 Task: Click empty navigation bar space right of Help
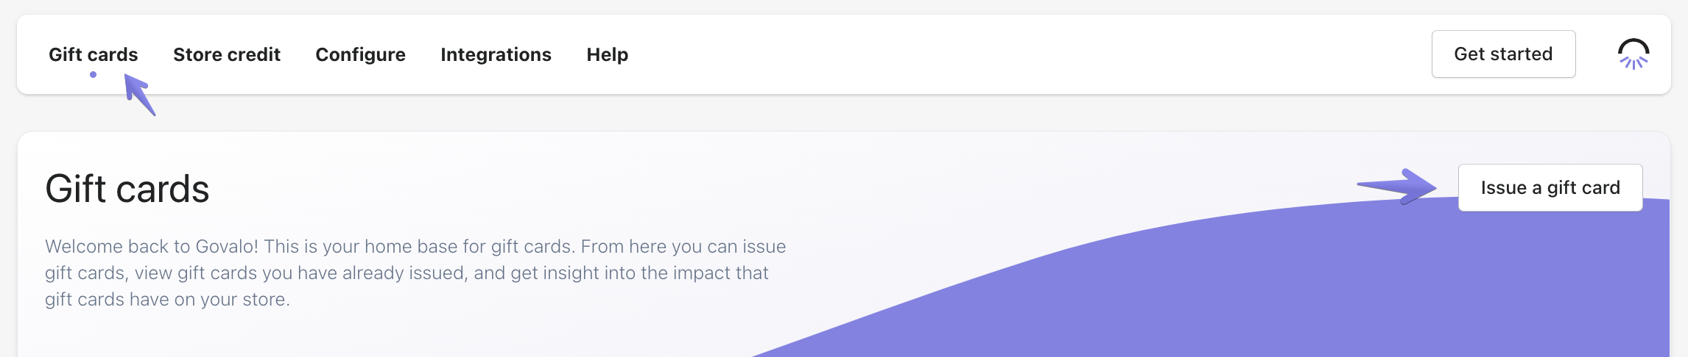(1031, 54)
